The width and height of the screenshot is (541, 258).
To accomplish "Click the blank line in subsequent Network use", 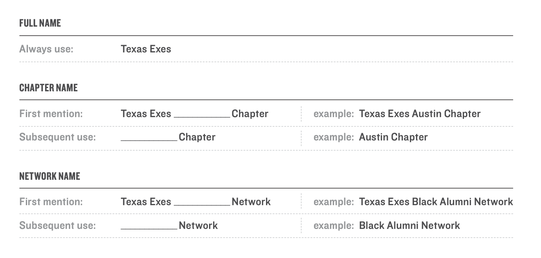I will click(149, 229).
